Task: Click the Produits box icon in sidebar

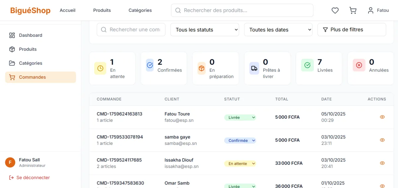Action: click(x=12, y=49)
